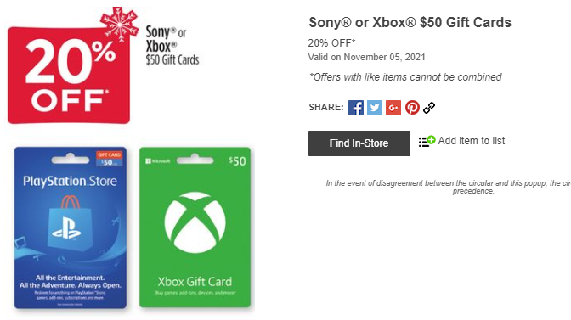Click the $50 label on the Xbox card
This screenshot has width=571, height=320.
point(237,160)
